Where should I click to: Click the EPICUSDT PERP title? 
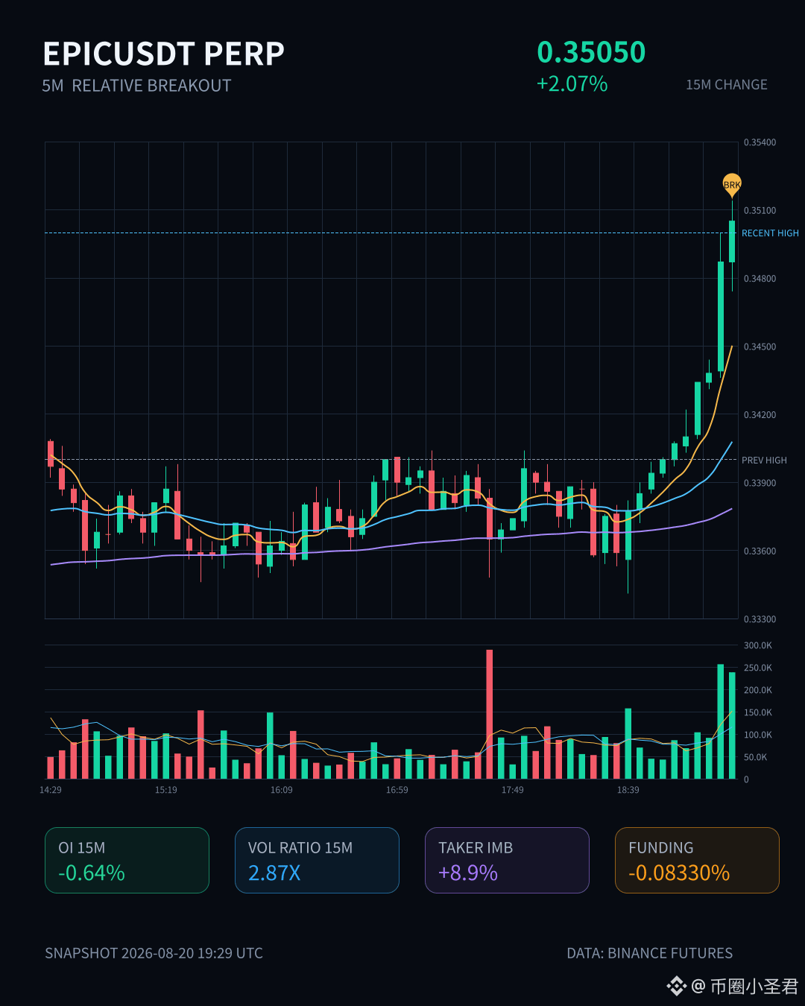pyautogui.click(x=163, y=54)
